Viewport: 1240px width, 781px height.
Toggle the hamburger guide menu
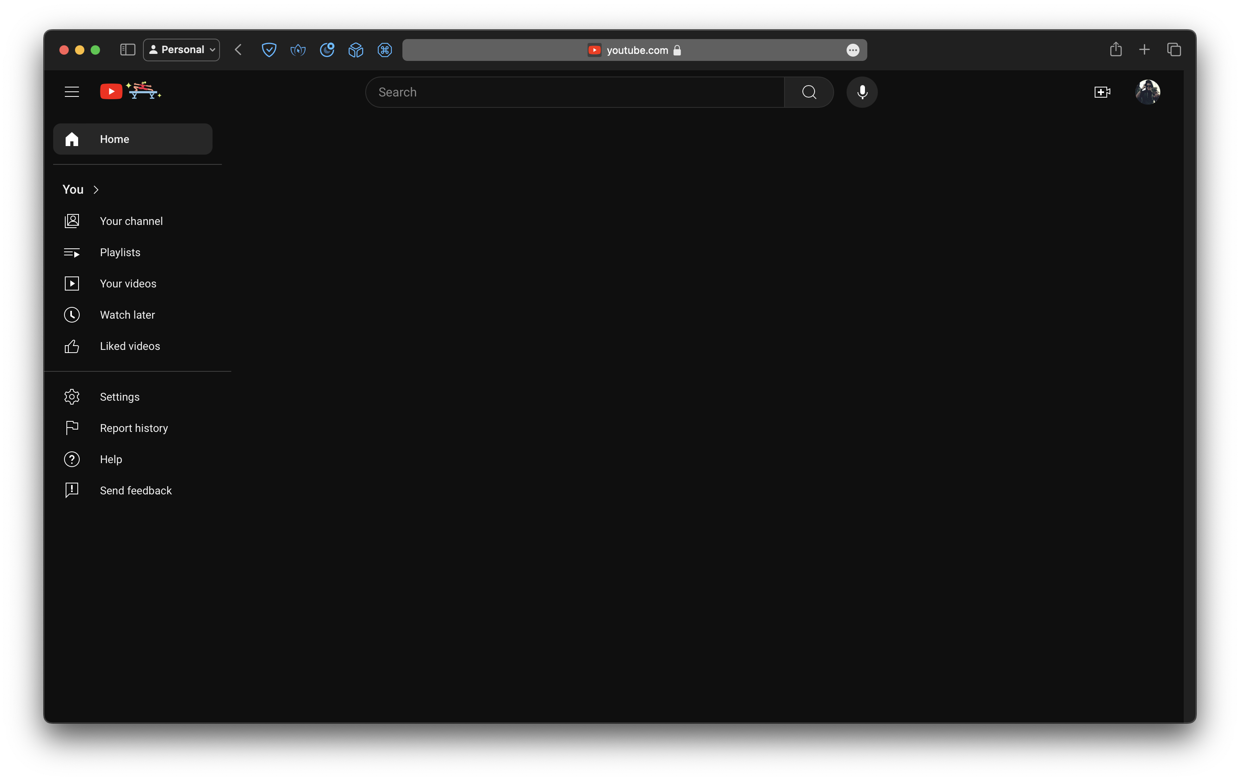71,92
